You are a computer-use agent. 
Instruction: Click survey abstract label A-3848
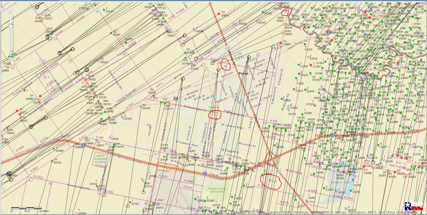click(188, 181)
